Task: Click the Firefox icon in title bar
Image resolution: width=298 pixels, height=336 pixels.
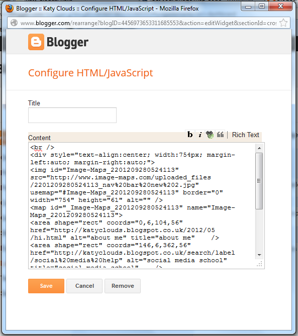Action: (10, 9)
